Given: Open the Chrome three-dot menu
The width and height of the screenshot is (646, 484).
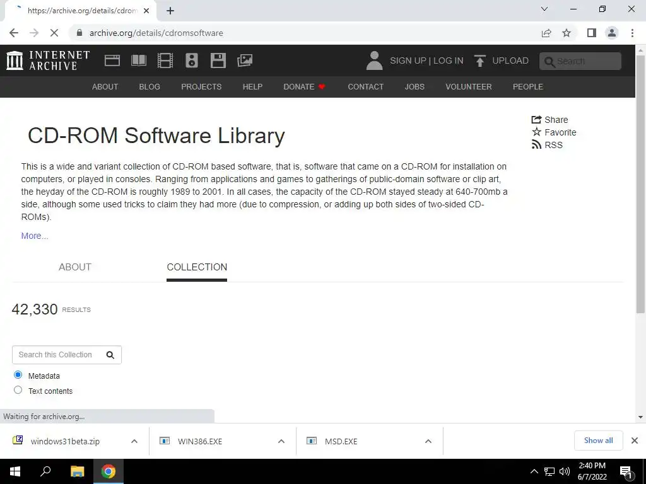Looking at the screenshot, I should pos(632,33).
